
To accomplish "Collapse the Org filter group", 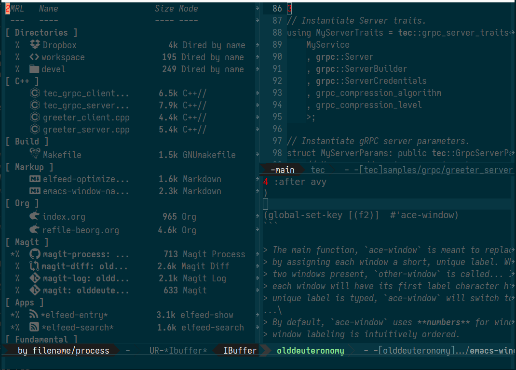I will pos(22,203).
